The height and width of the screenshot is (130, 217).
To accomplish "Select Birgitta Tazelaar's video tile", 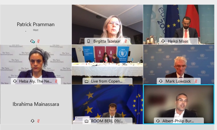I will (x=107, y=24).
